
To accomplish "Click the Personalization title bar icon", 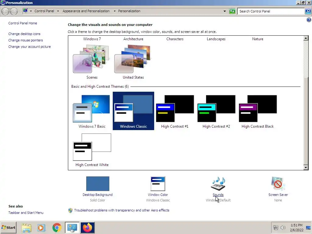I will pyautogui.click(x=3, y=2).
